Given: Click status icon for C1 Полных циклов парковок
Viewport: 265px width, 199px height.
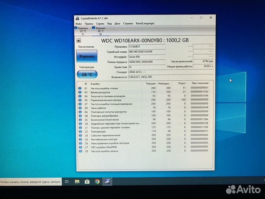Looking at the screenshot, I should (x=81, y=128).
